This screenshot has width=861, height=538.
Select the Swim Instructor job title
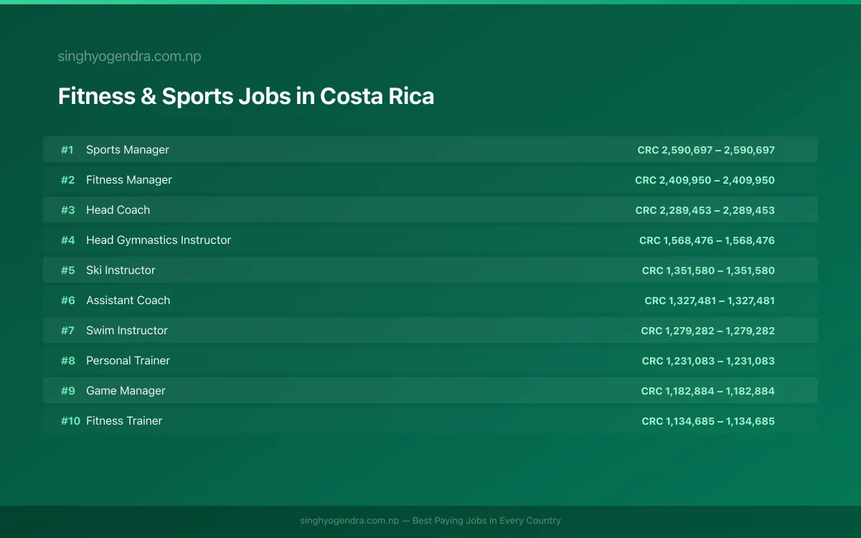coord(127,331)
